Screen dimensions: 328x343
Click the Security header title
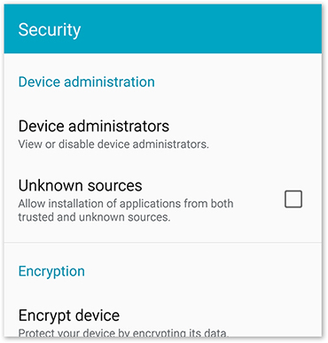pos(50,30)
